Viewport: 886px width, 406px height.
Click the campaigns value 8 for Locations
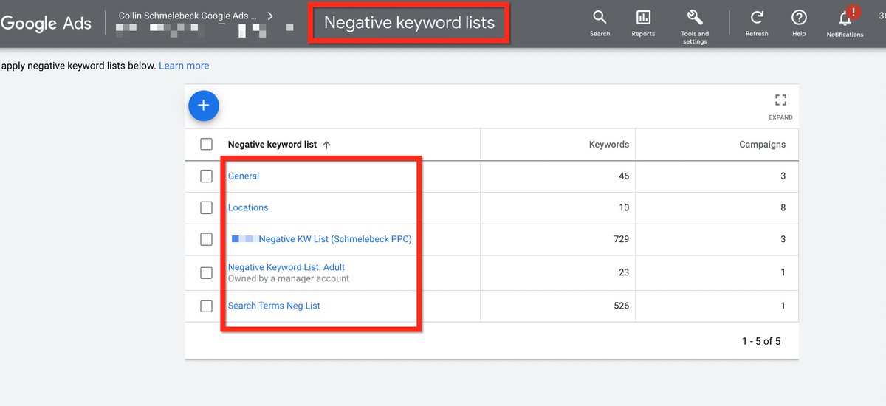(x=783, y=207)
